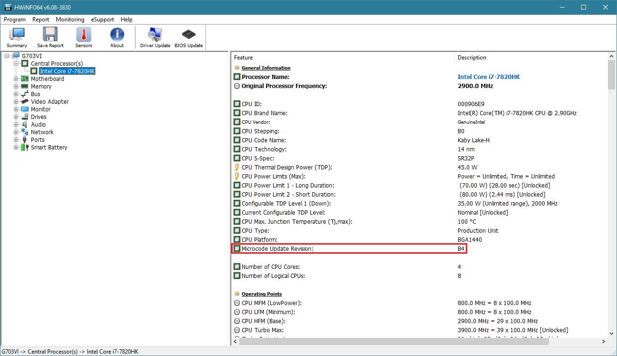Open the BIOS Update tool
Viewport: 617px width, 356px height.
click(188, 38)
